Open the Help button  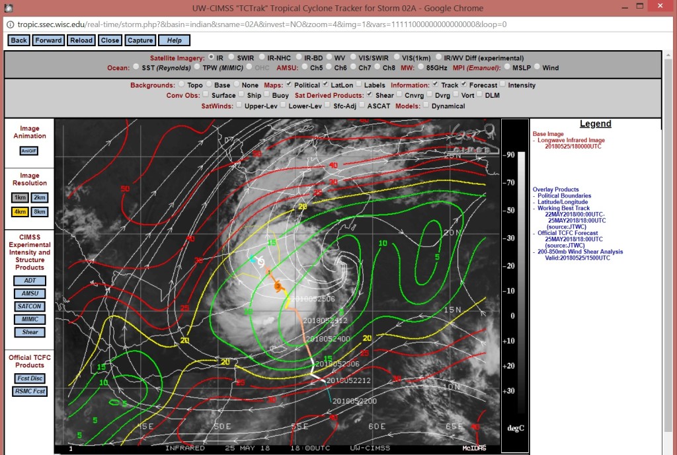click(x=174, y=40)
